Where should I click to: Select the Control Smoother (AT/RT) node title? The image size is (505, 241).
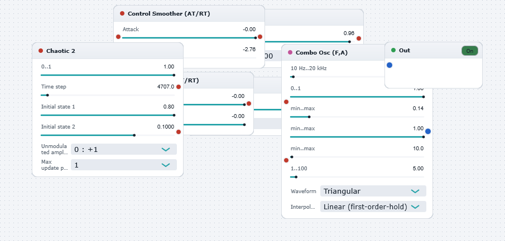click(x=169, y=13)
